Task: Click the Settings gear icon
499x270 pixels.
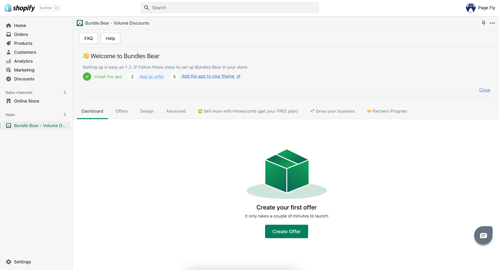Action: click(x=9, y=262)
